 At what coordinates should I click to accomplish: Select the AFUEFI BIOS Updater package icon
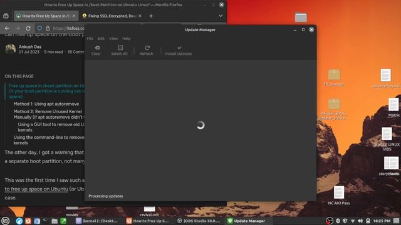pyautogui.click(x=333, y=109)
